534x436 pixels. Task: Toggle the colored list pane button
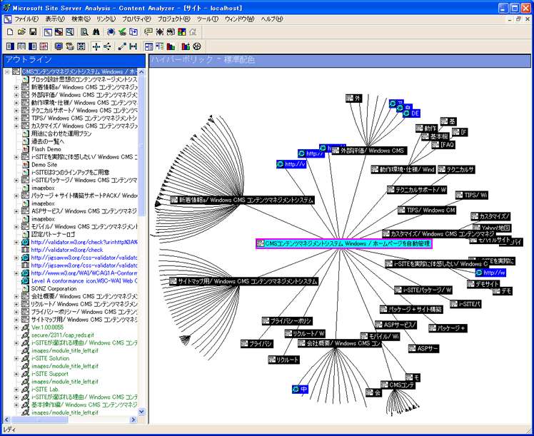click(159, 46)
